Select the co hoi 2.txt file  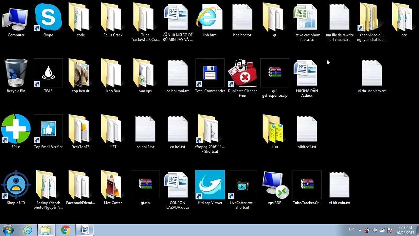pos(145,132)
